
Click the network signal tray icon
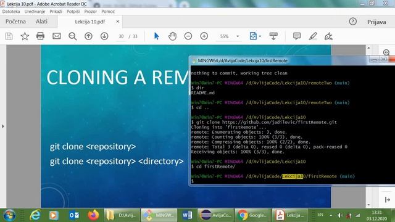coord(358,215)
